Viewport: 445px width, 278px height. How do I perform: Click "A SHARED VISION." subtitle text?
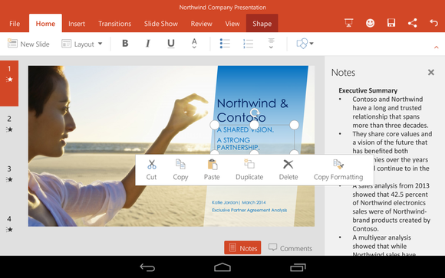(x=246, y=129)
